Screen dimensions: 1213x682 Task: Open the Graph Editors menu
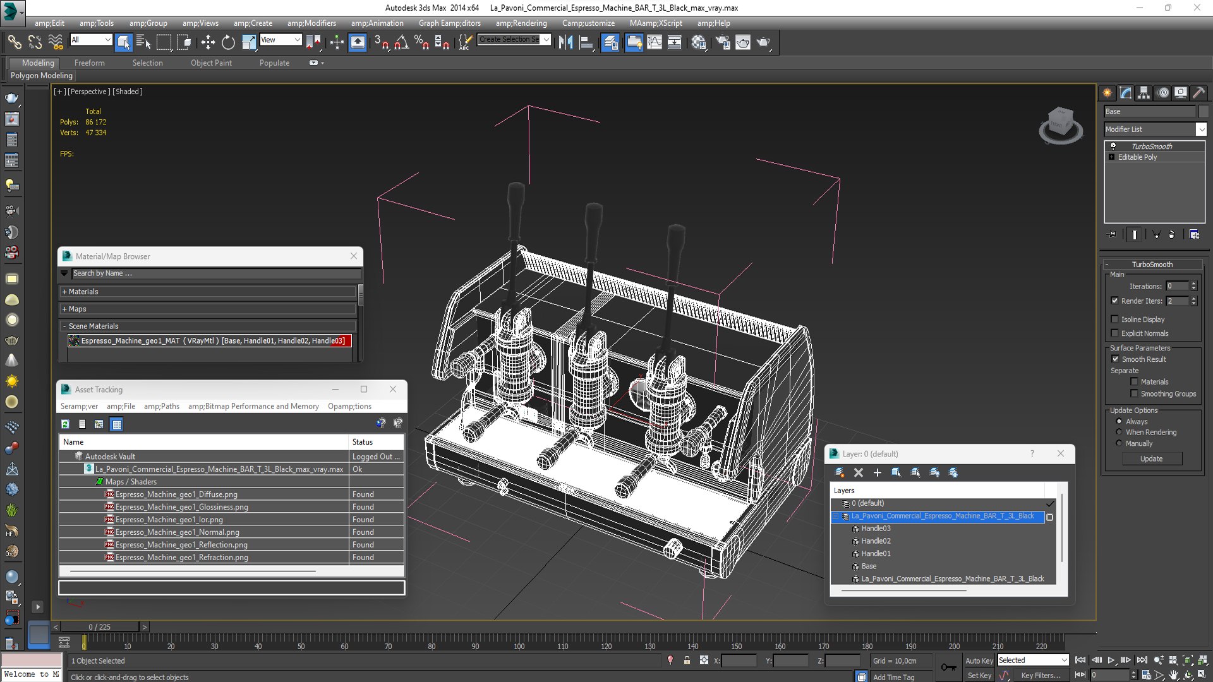click(449, 23)
